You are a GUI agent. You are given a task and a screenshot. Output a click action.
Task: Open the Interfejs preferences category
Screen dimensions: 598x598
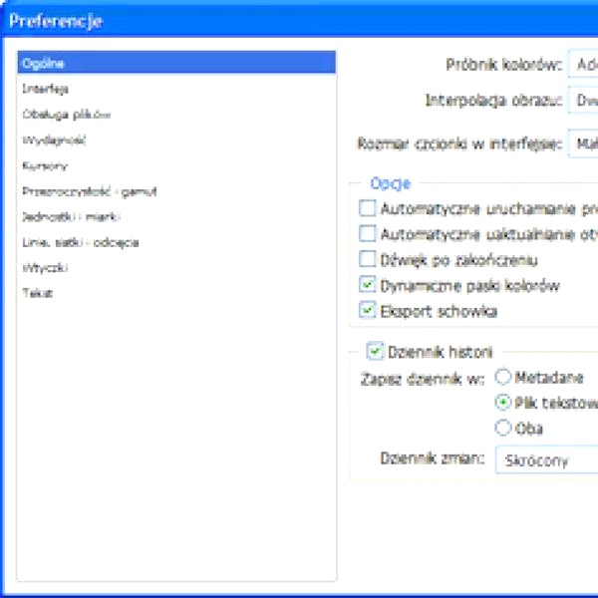click(x=176, y=89)
